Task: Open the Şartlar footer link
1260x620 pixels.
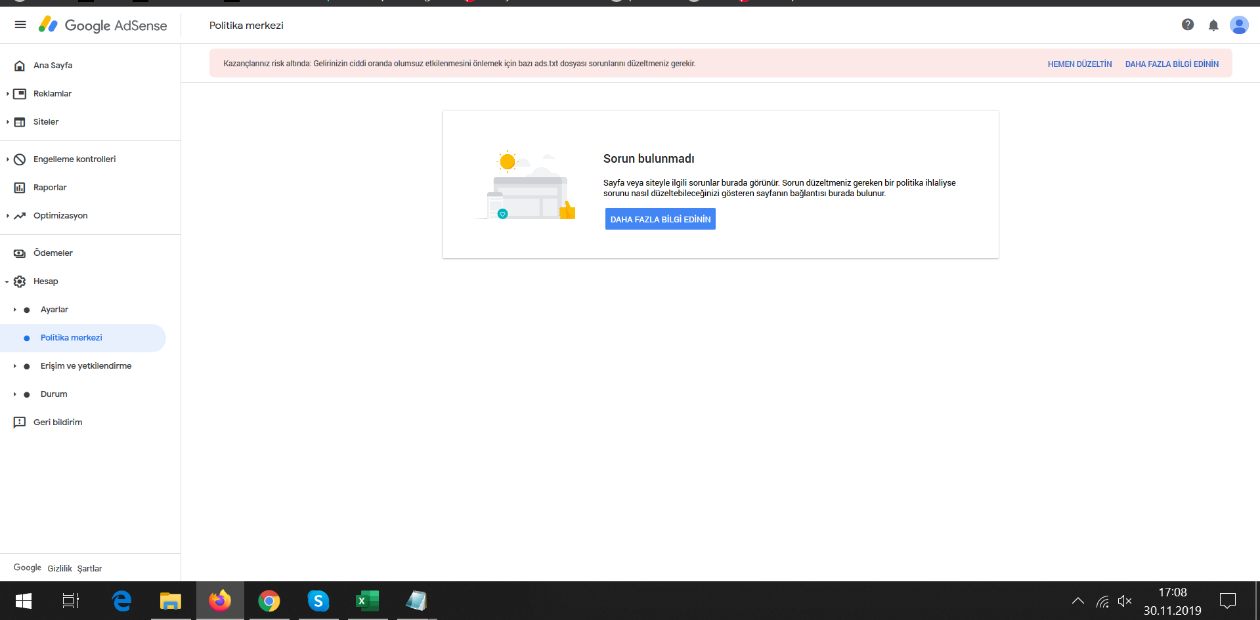Action: [89, 569]
